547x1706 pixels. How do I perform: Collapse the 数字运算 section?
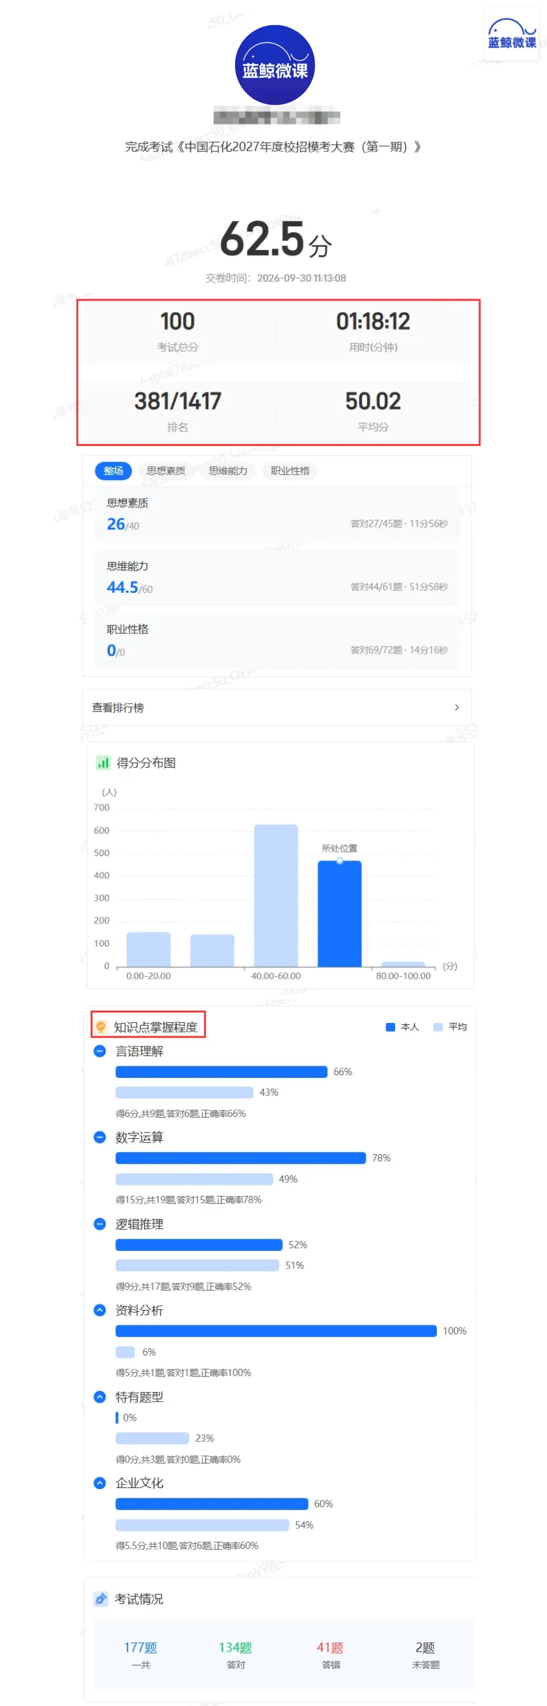[x=99, y=1137]
